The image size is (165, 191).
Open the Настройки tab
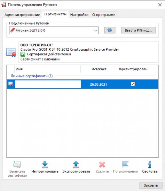pos(79,15)
